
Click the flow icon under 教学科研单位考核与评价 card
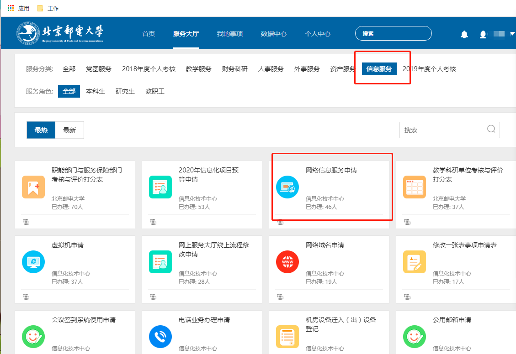click(x=407, y=222)
